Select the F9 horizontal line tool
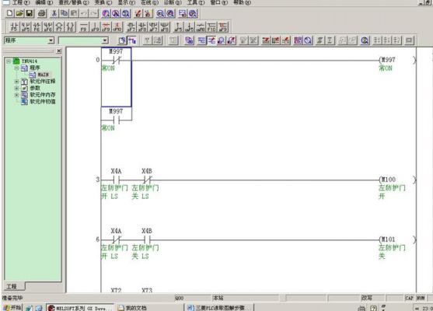 [x=84, y=27]
